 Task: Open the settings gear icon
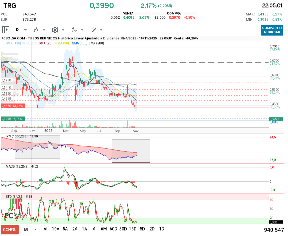55,30
